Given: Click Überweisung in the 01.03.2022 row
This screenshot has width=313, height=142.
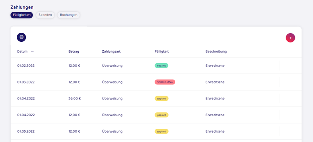Looking at the screenshot, I should pos(112,82).
